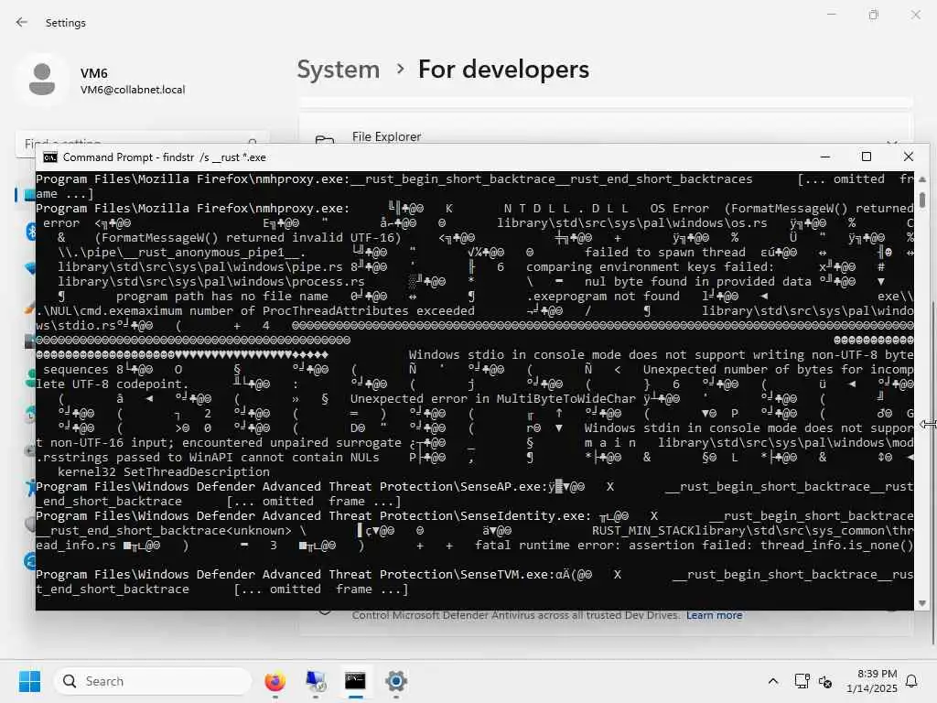937x703 pixels.
Task: Switch to Settings gear on the taskbar
Action: click(x=395, y=681)
